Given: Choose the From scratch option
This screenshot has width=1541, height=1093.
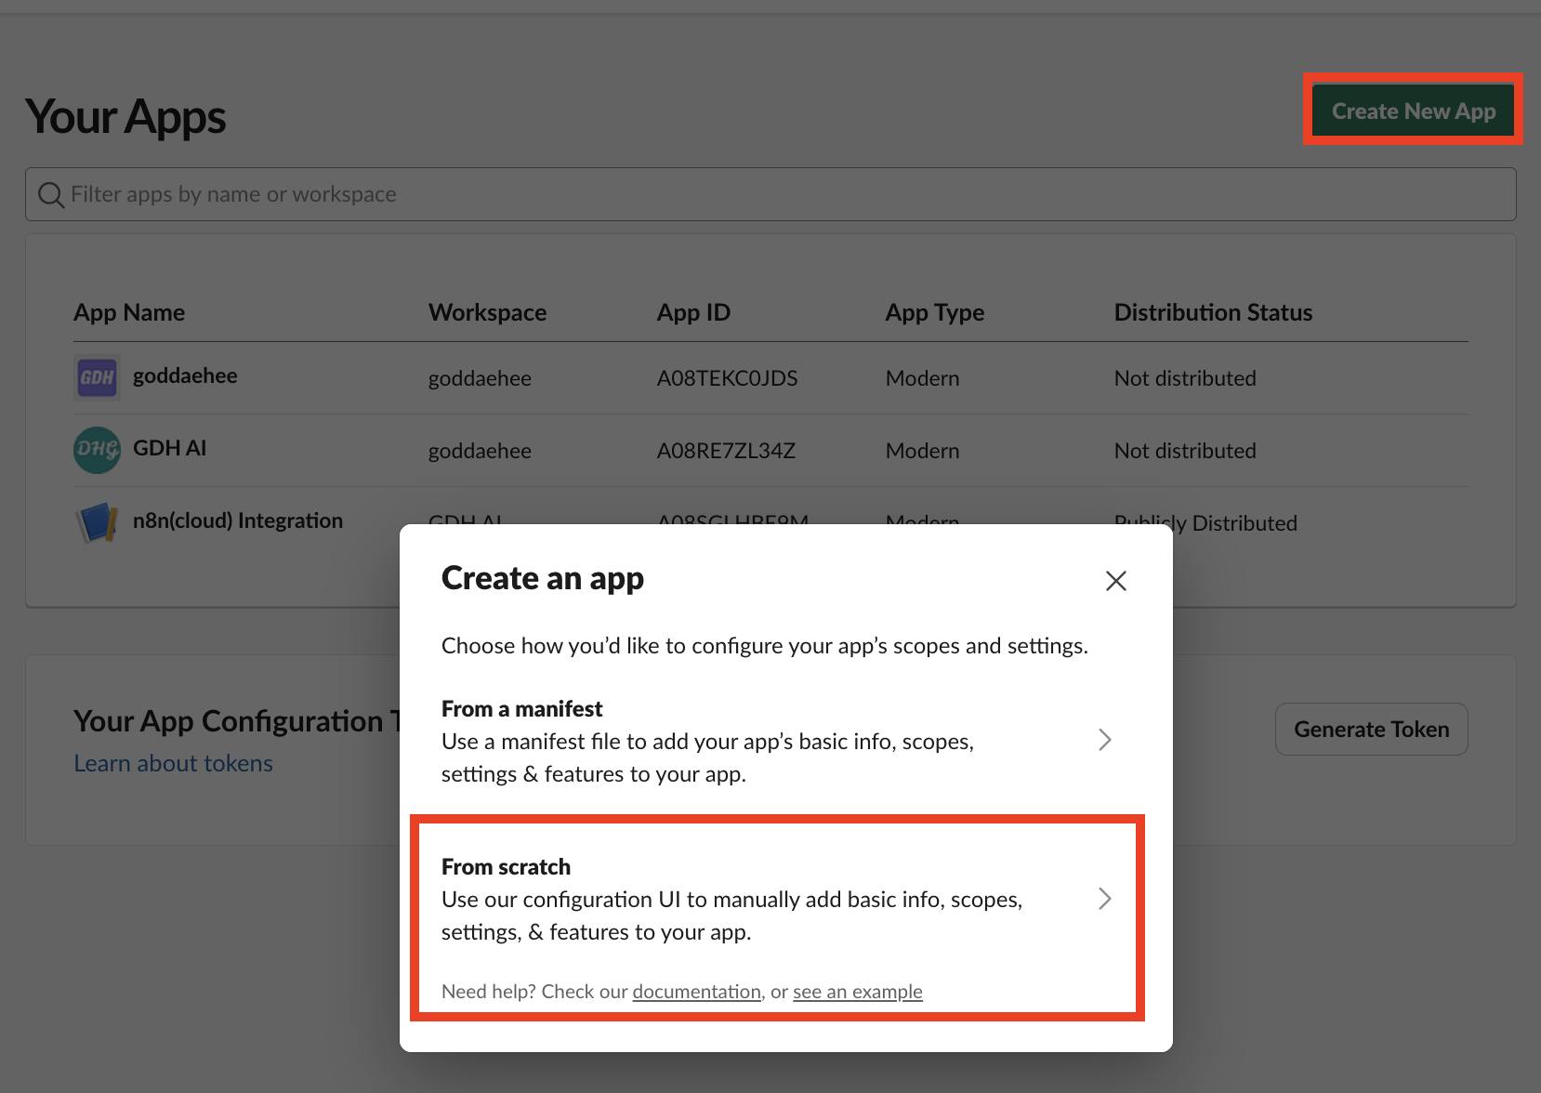Looking at the screenshot, I should (x=777, y=899).
